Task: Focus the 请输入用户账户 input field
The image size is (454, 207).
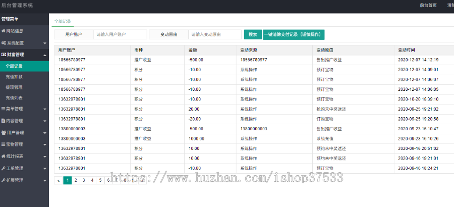Action: pos(120,34)
